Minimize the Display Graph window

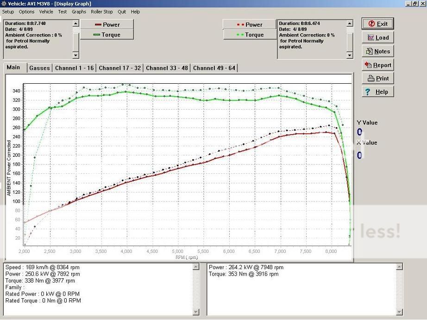pyautogui.click(x=408, y=4)
